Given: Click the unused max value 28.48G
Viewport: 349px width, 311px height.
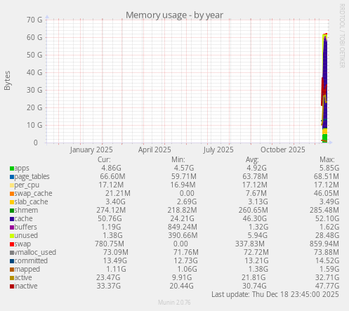Looking at the screenshot, I should point(327,236).
